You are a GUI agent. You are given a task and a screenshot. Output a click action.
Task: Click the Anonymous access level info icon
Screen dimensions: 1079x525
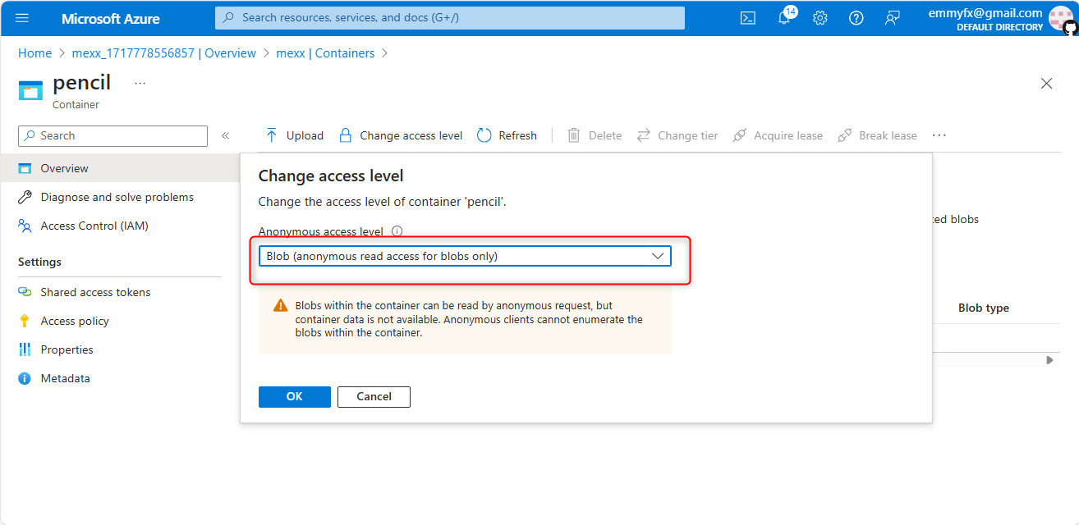[x=397, y=232]
